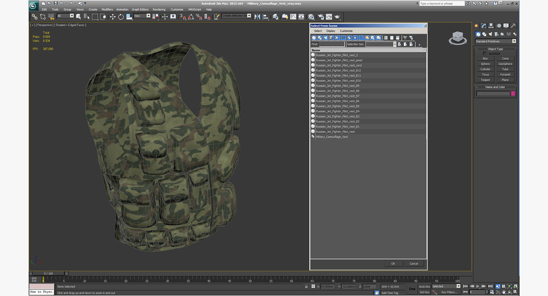
Task: Switch to the Modify command panel tab
Action: click(484, 26)
